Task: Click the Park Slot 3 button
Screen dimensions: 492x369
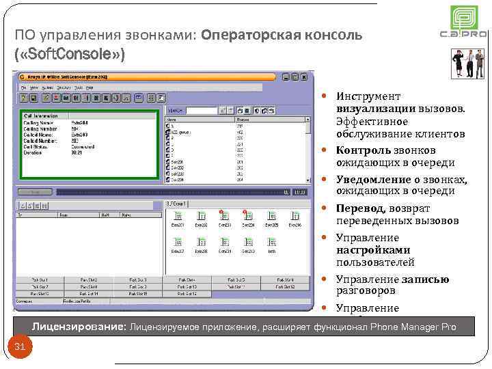Action: (138, 280)
